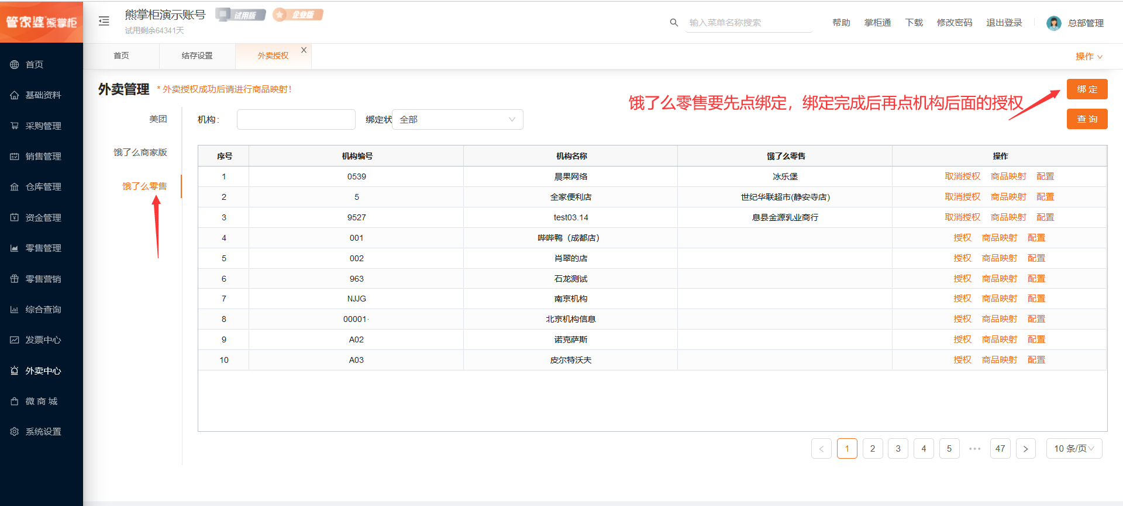Click the 管家婆 logo
Image resolution: width=1123 pixels, height=506 pixels.
[42, 22]
